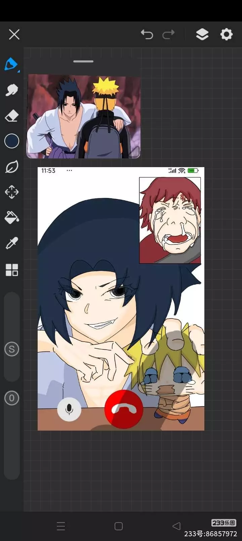Tap the Sasuke and Naruto reference image
The width and height of the screenshot is (242, 541).
pyautogui.click(x=83, y=116)
